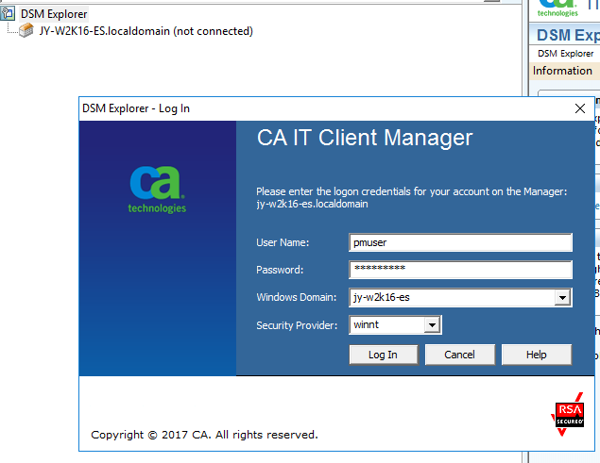Open the Windows Domain dropdown arrow
Viewport: 600px width, 463px height.
point(562,298)
